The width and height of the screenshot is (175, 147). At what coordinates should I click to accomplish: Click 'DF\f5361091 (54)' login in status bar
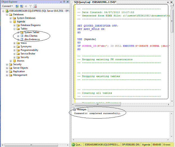tap(131, 145)
